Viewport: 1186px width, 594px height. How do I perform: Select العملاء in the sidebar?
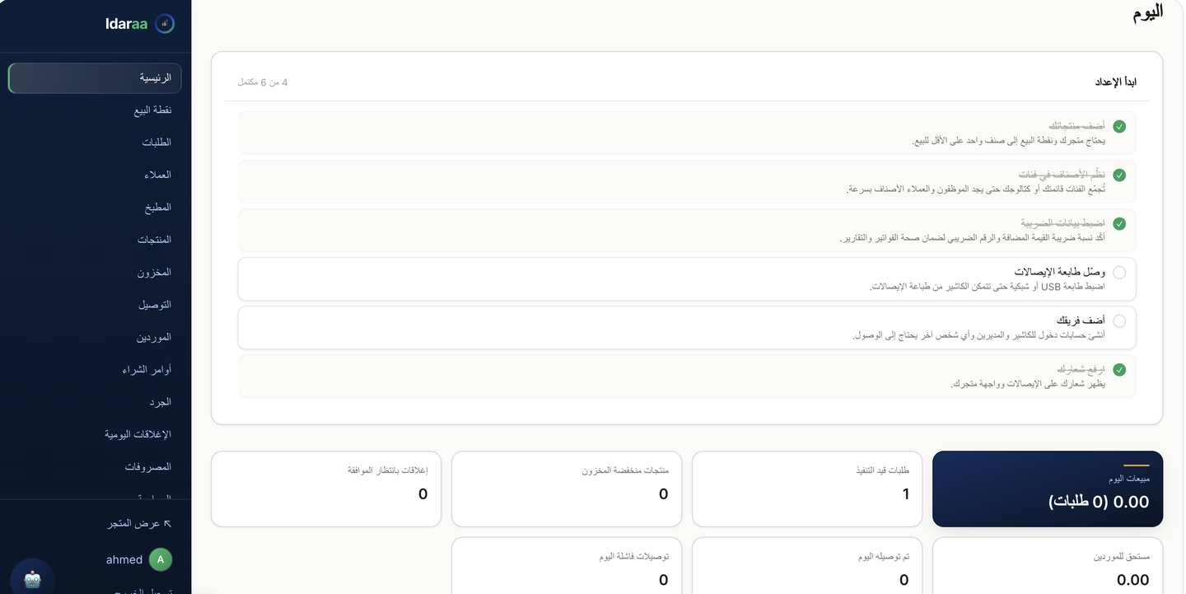[95, 175]
